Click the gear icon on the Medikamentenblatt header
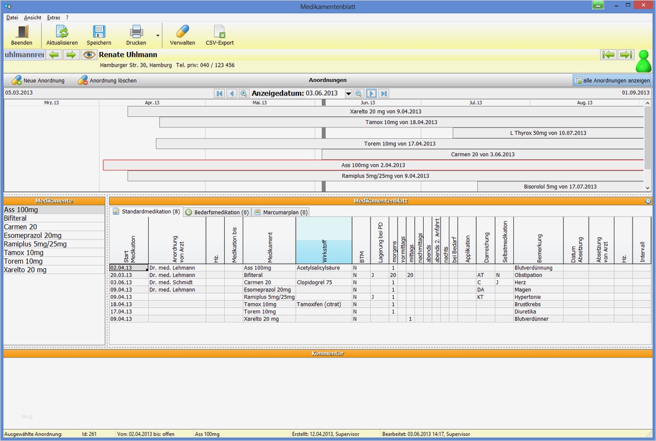The width and height of the screenshot is (656, 441). pyautogui.click(x=648, y=201)
